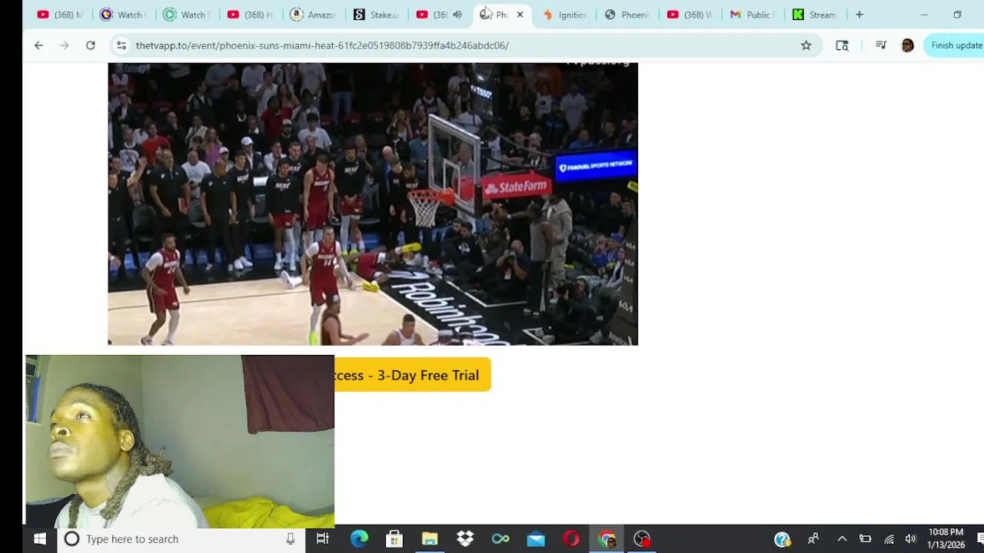The width and height of the screenshot is (984, 553).
Task: Open the People icon in system tray
Action: (813, 539)
